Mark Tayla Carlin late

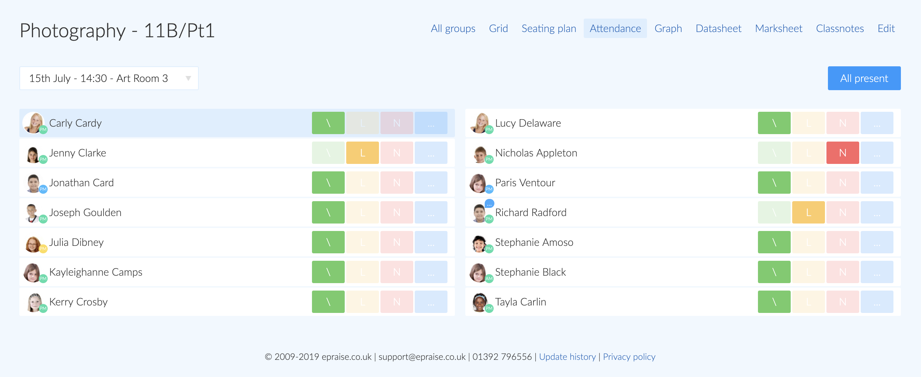(808, 302)
